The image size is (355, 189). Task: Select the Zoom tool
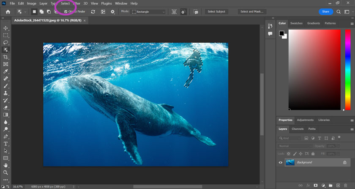pos(5,173)
